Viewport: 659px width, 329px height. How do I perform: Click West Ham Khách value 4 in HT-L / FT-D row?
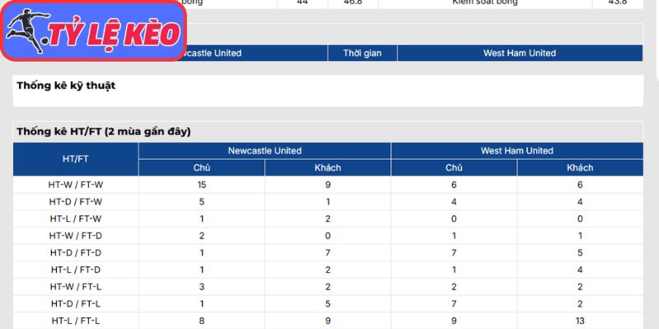(580, 270)
